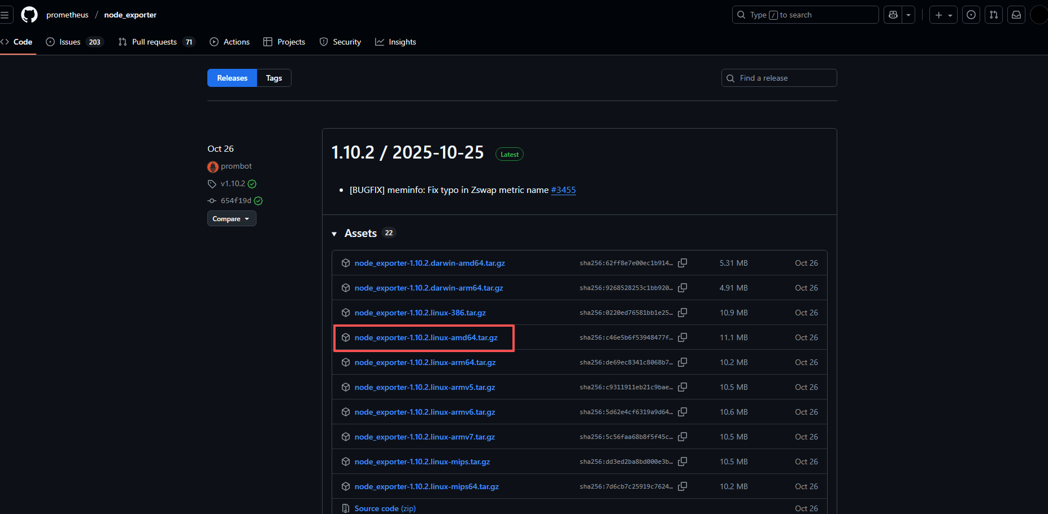This screenshot has height=514, width=1048.
Task: Focus the Find a release search field
Action: pyautogui.click(x=779, y=78)
